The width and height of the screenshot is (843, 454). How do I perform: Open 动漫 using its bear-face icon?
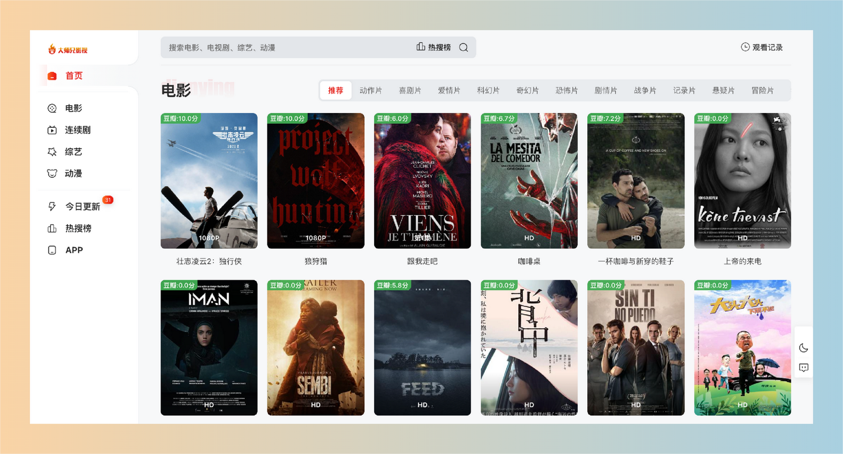pyautogui.click(x=52, y=173)
